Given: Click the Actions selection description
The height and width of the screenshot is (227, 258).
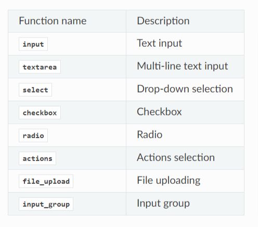Looking at the screenshot, I should [x=176, y=157].
